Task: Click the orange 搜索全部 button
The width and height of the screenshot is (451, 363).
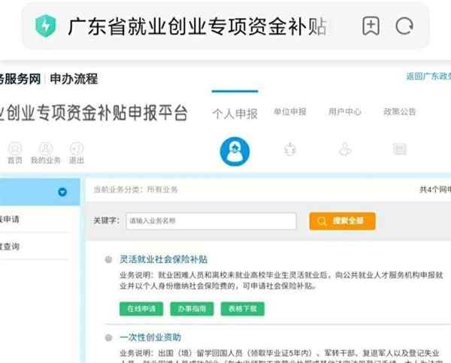Action: 342,221
